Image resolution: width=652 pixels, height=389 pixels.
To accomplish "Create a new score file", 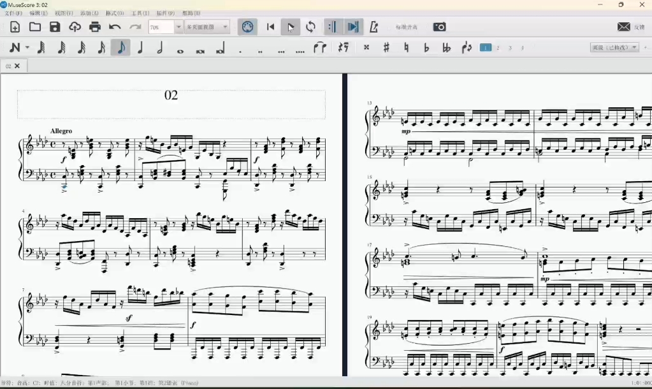I will (x=15, y=27).
